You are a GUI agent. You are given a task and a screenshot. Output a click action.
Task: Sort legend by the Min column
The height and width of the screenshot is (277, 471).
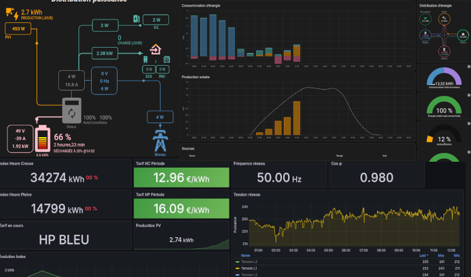click(457, 256)
